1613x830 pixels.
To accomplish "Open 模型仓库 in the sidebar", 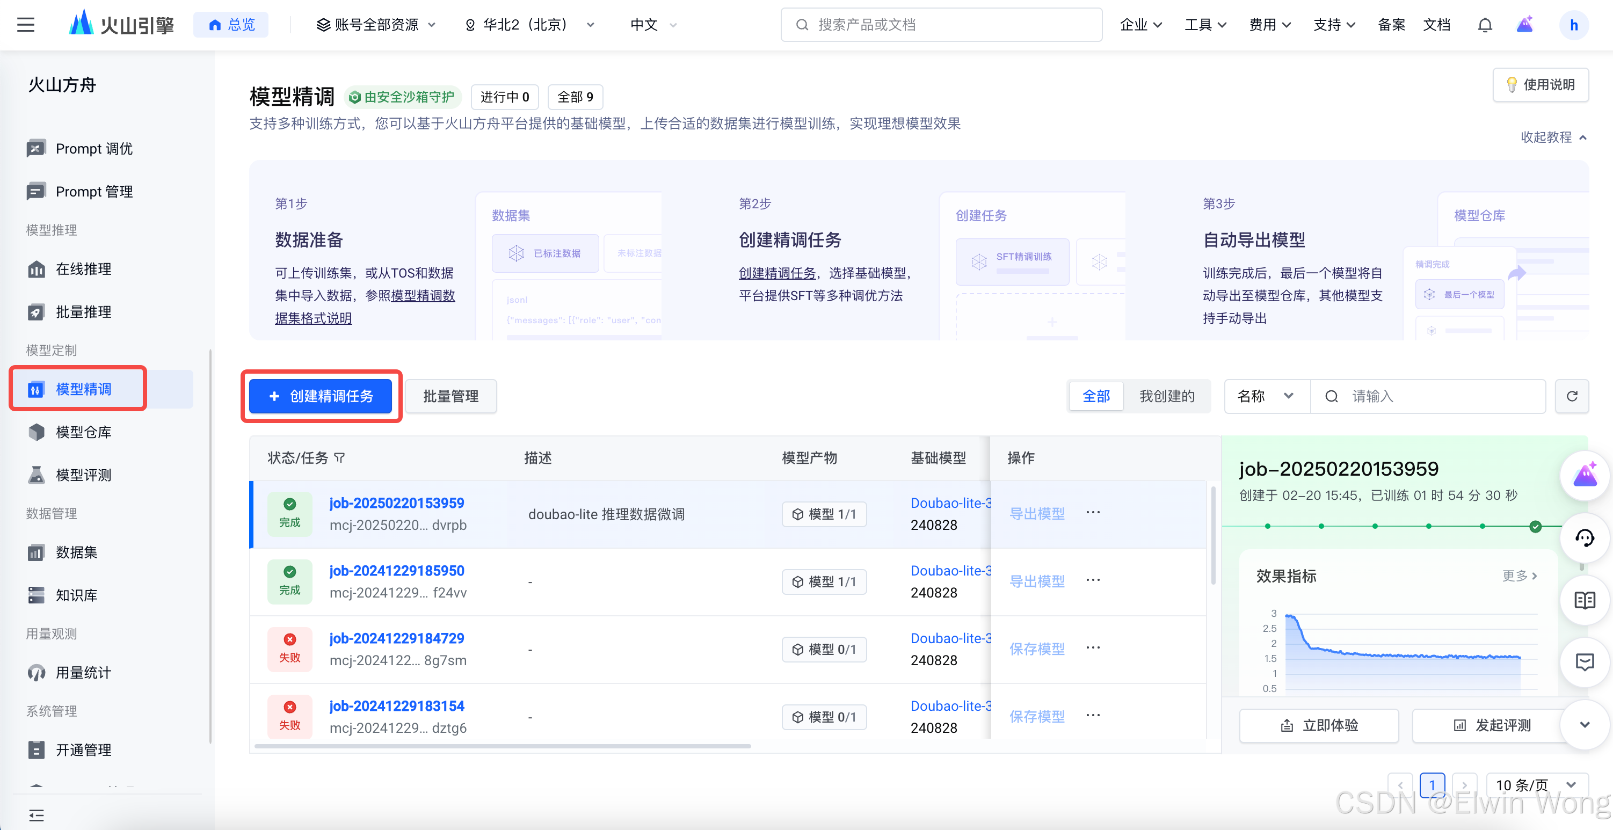I will (x=83, y=432).
